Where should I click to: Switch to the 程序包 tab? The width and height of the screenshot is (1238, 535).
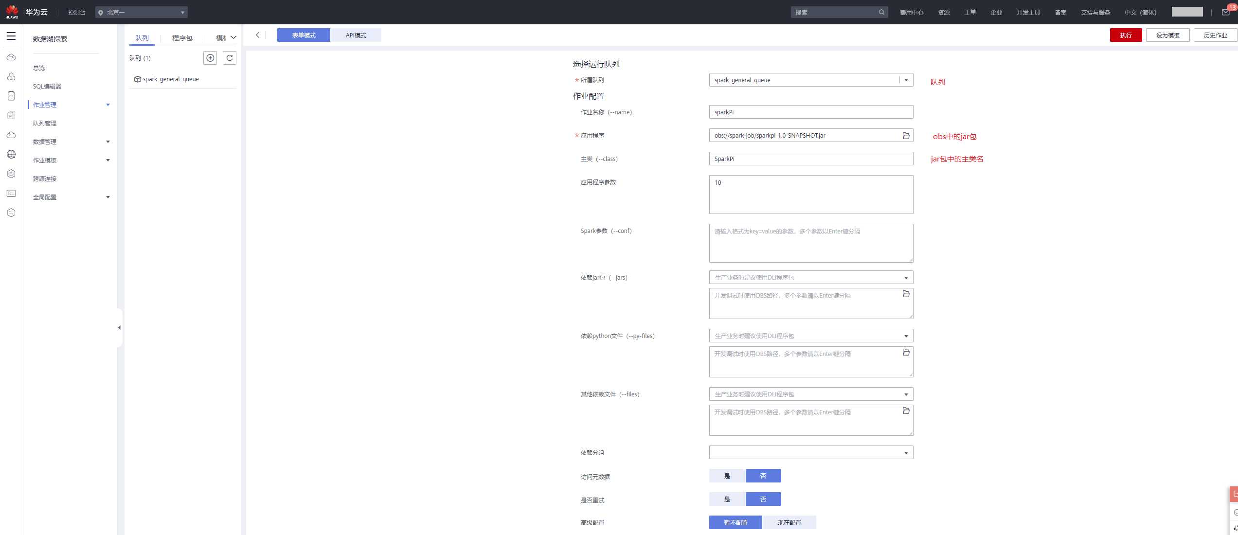[182, 38]
